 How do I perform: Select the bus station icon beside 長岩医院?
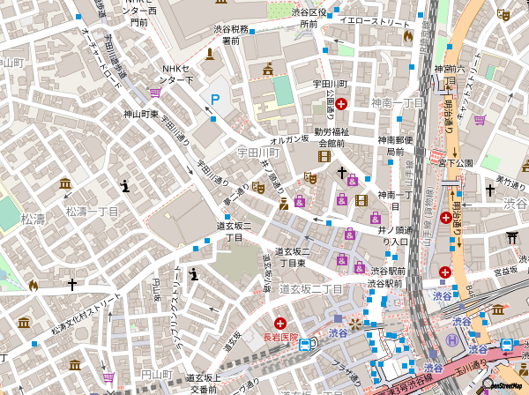click(304, 345)
